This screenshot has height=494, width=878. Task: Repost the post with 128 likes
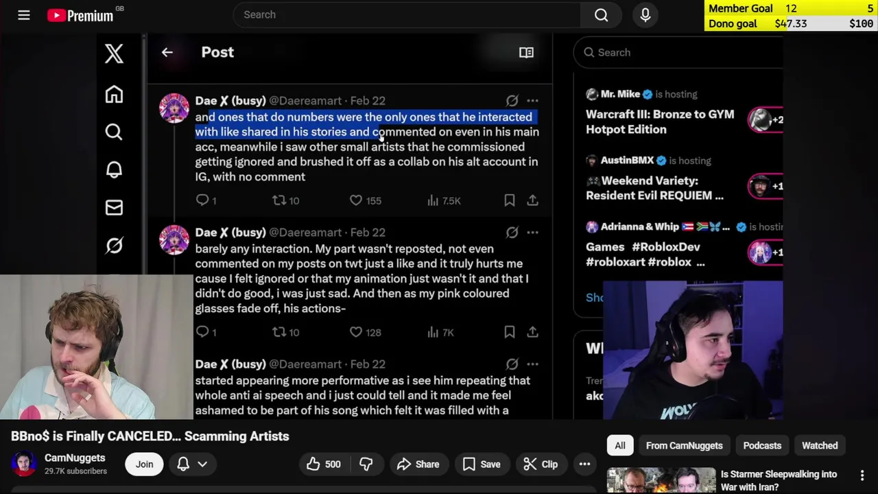pyautogui.click(x=285, y=332)
